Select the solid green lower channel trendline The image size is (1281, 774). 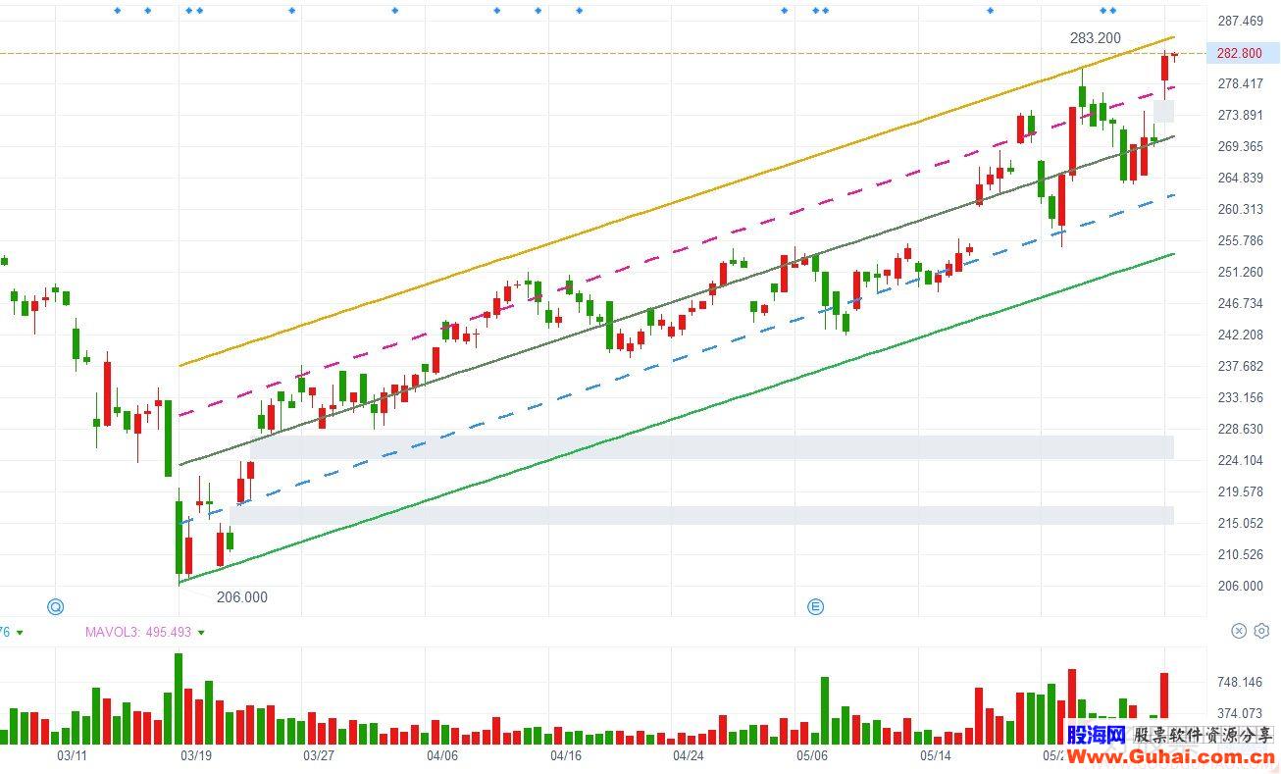[x=677, y=419]
